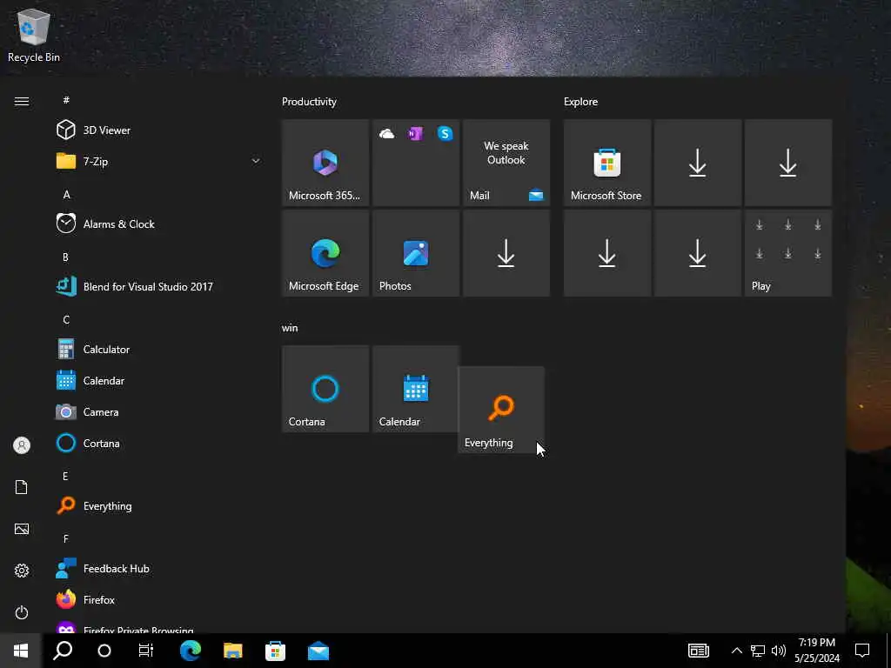Click the Windows Start button
The height and width of the screenshot is (668, 891).
click(21, 651)
